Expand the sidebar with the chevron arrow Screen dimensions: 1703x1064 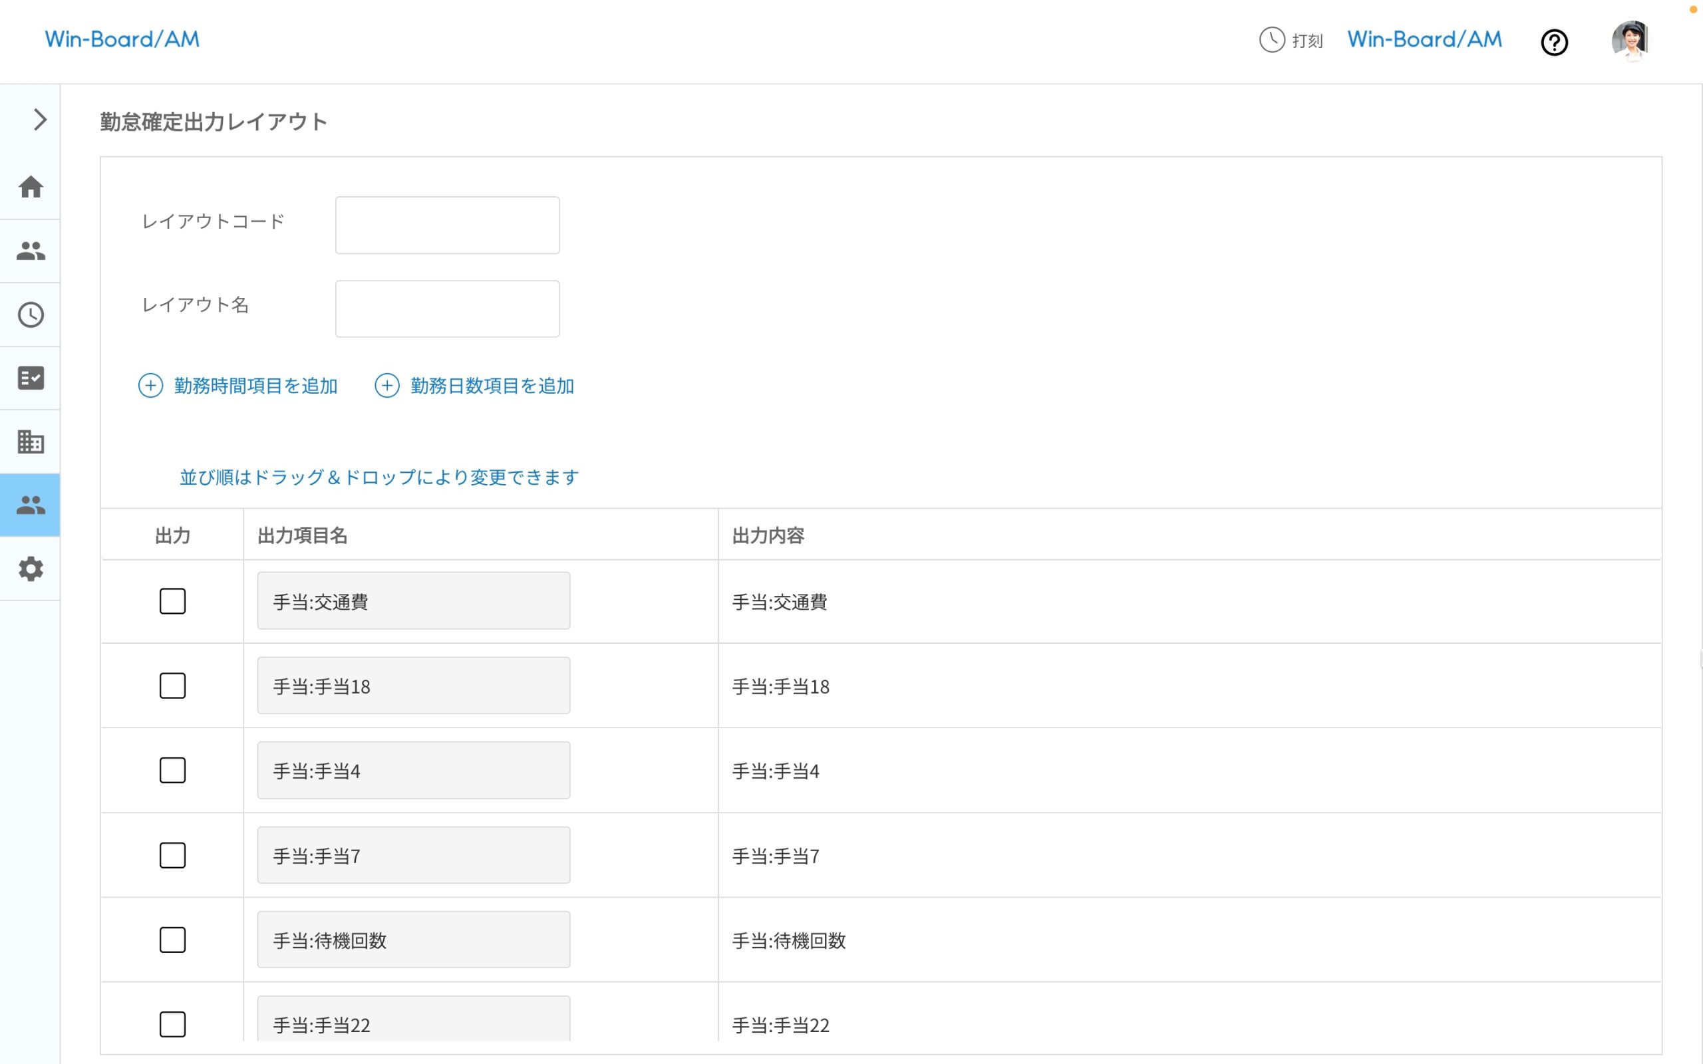pos(39,120)
